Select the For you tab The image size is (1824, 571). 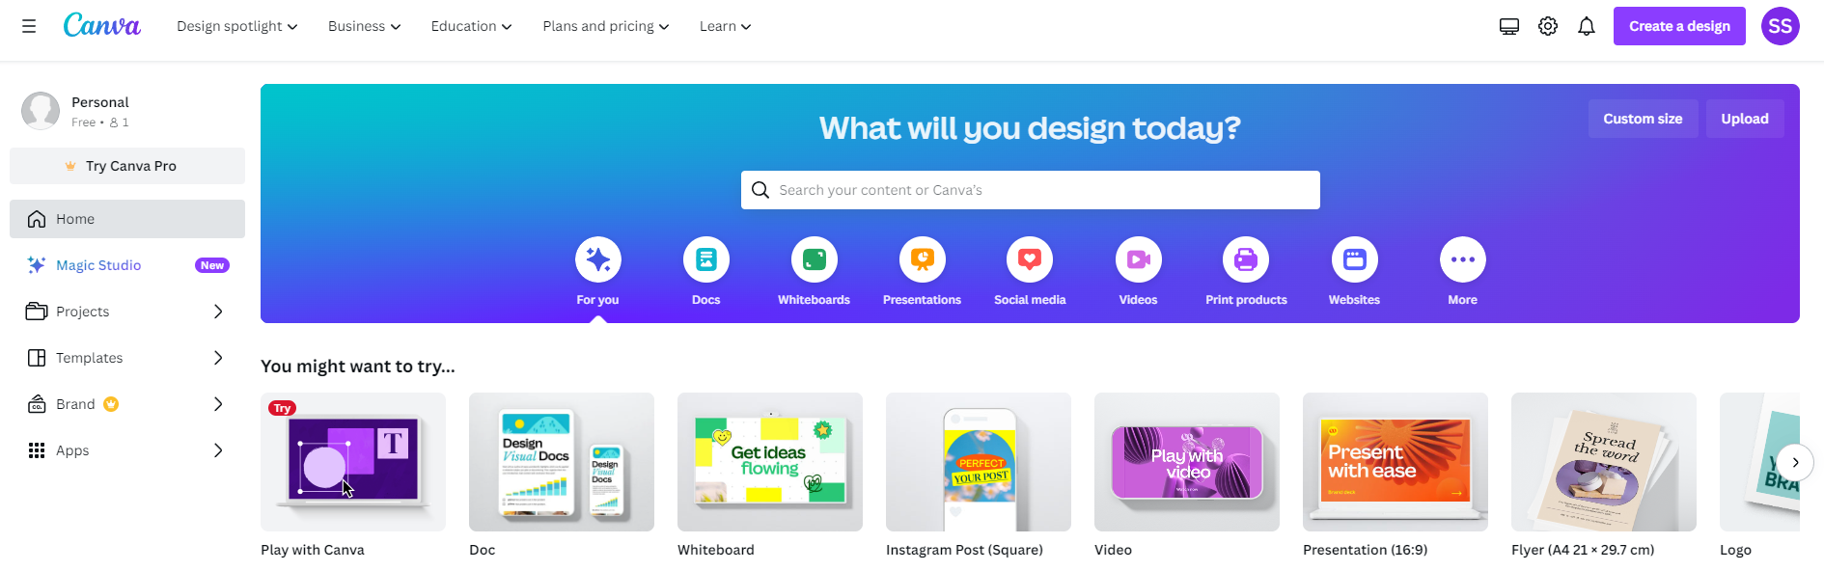598,272
